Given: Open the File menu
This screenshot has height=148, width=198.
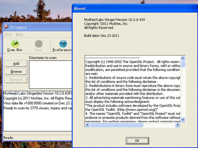Looking at the screenshot, I should pyautogui.click(x=8, y=35).
